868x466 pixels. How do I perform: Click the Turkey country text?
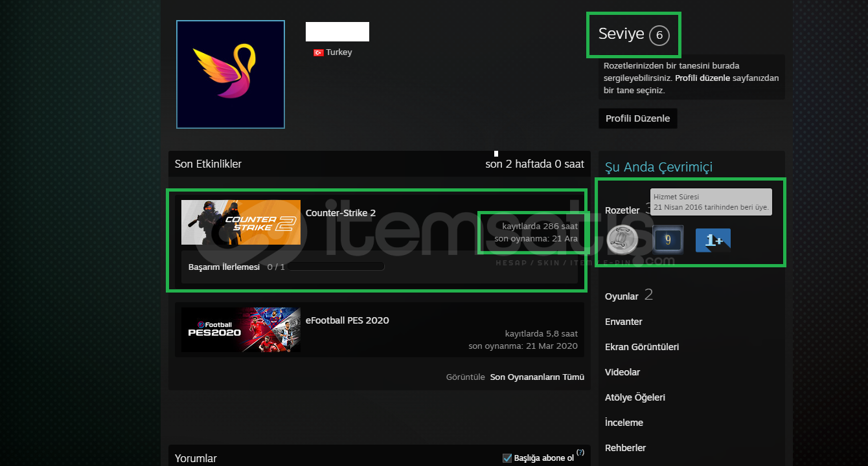click(339, 52)
